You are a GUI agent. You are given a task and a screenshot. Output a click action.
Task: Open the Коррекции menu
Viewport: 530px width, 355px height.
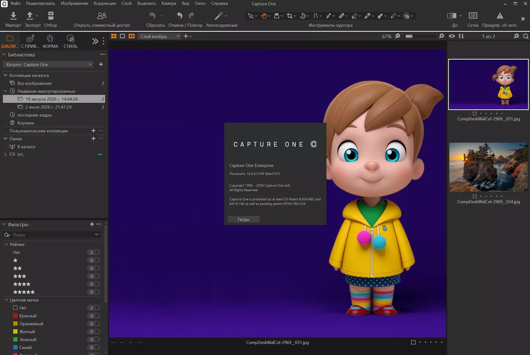[105, 3]
